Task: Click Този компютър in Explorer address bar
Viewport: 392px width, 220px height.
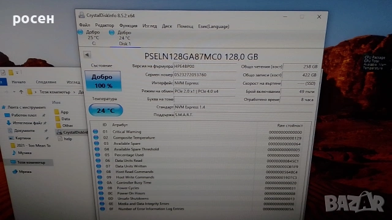Action: (x=55, y=92)
